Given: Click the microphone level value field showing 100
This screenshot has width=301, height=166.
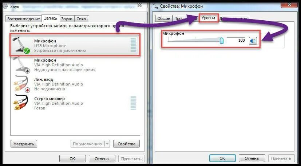Looking at the screenshot, I should (237, 40).
